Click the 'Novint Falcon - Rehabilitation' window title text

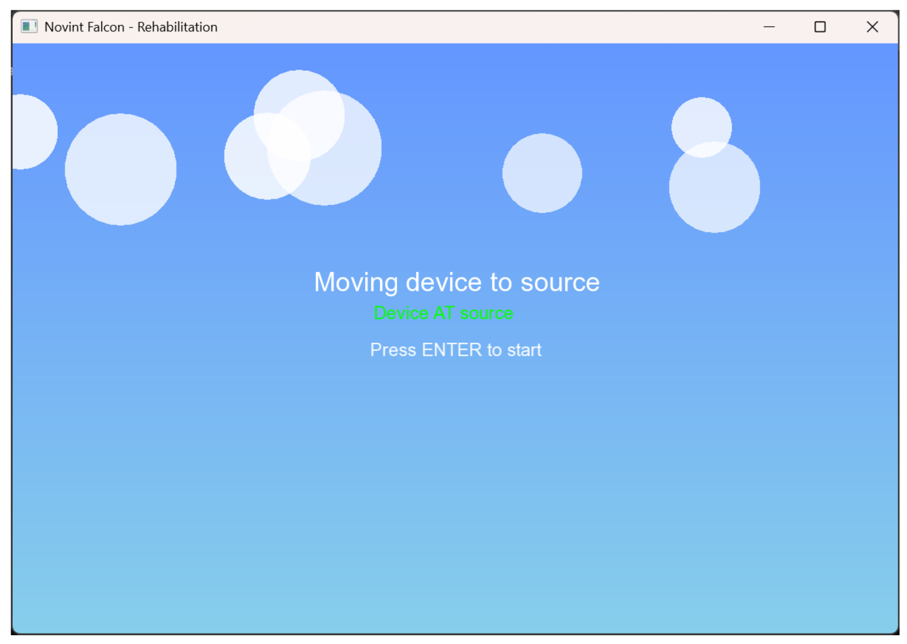(130, 27)
